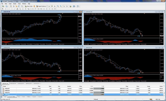
Task: Select history row for order 74881007
Action: (x=83, y=89)
